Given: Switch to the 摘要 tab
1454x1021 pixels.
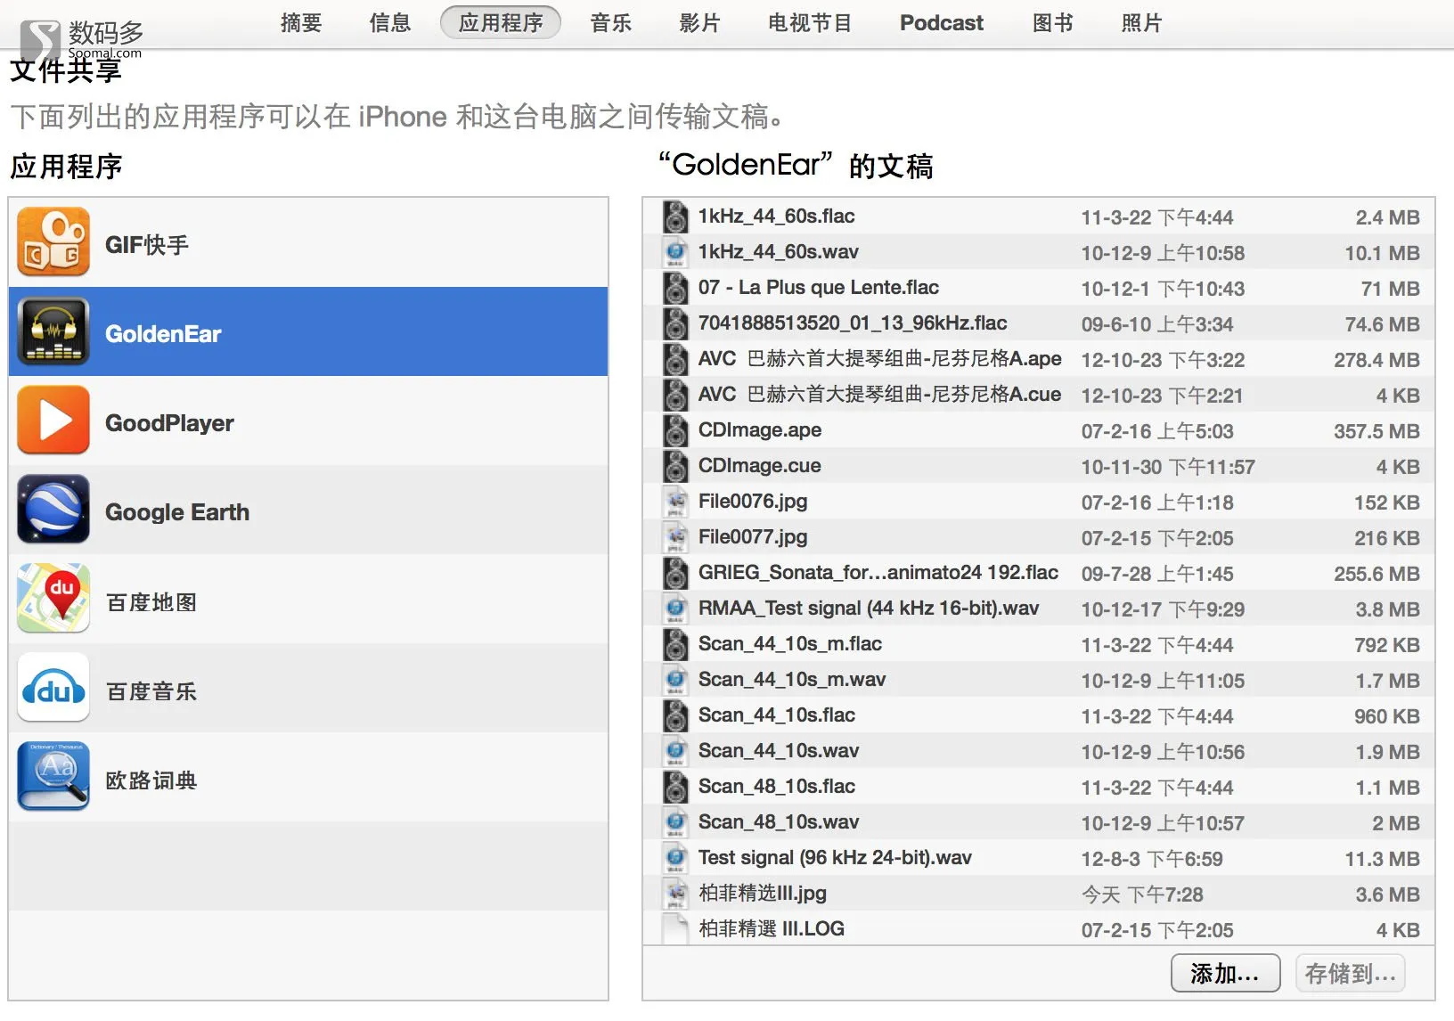Looking at the screenshot, I should click(x=301, y=22).
